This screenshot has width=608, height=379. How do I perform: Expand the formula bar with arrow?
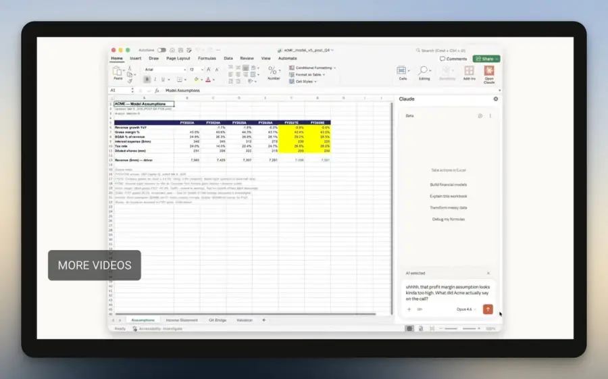click(x=499, y=91)
